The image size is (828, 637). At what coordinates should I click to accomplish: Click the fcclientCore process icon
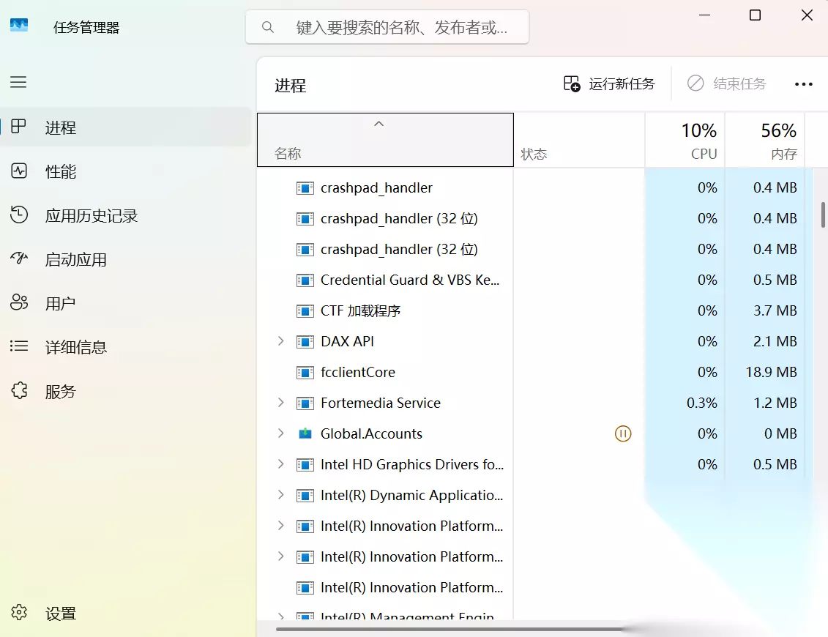(x=305, y=373)
